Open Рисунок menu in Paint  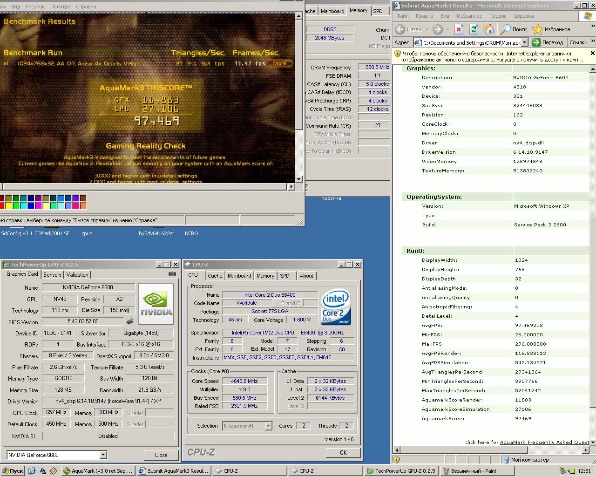(x=35, y=7)
